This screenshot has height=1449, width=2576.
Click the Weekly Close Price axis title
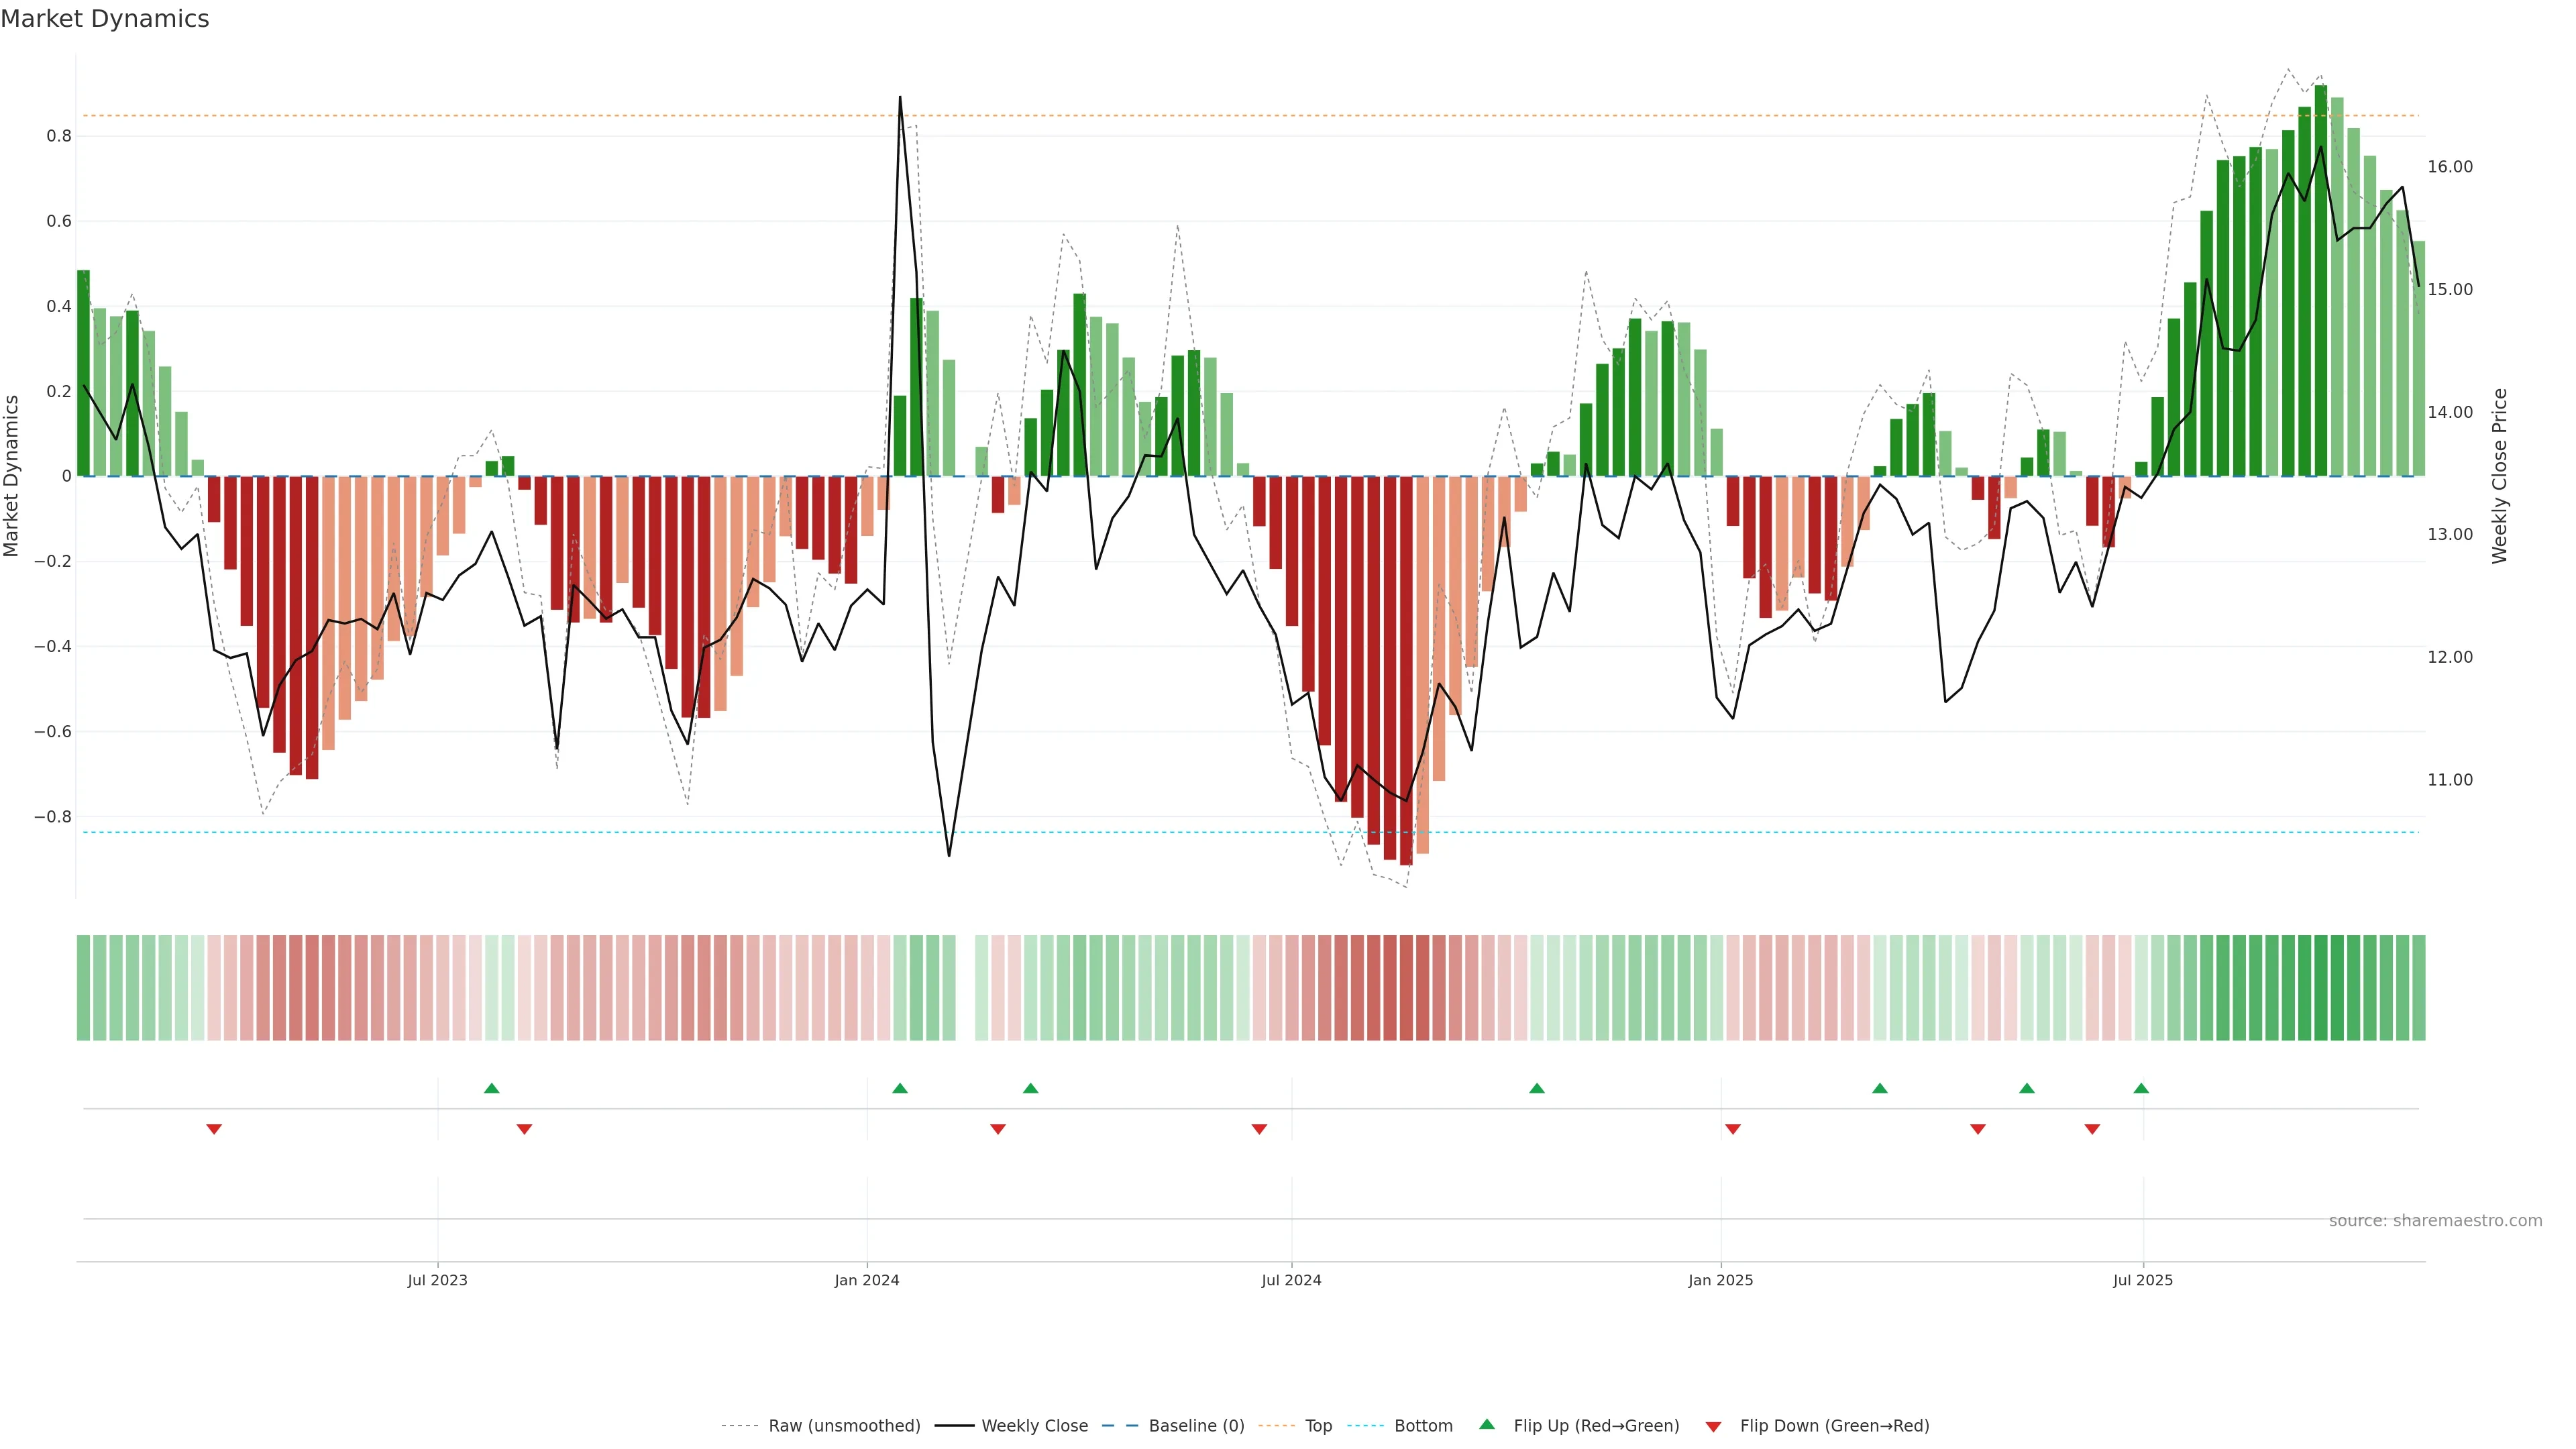(2499, 476)
